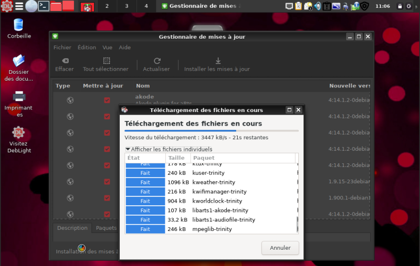The width and height of the screenshot is (420, 266).
Task: Click Installer les mises à jour icon
Action: (217, 61)
